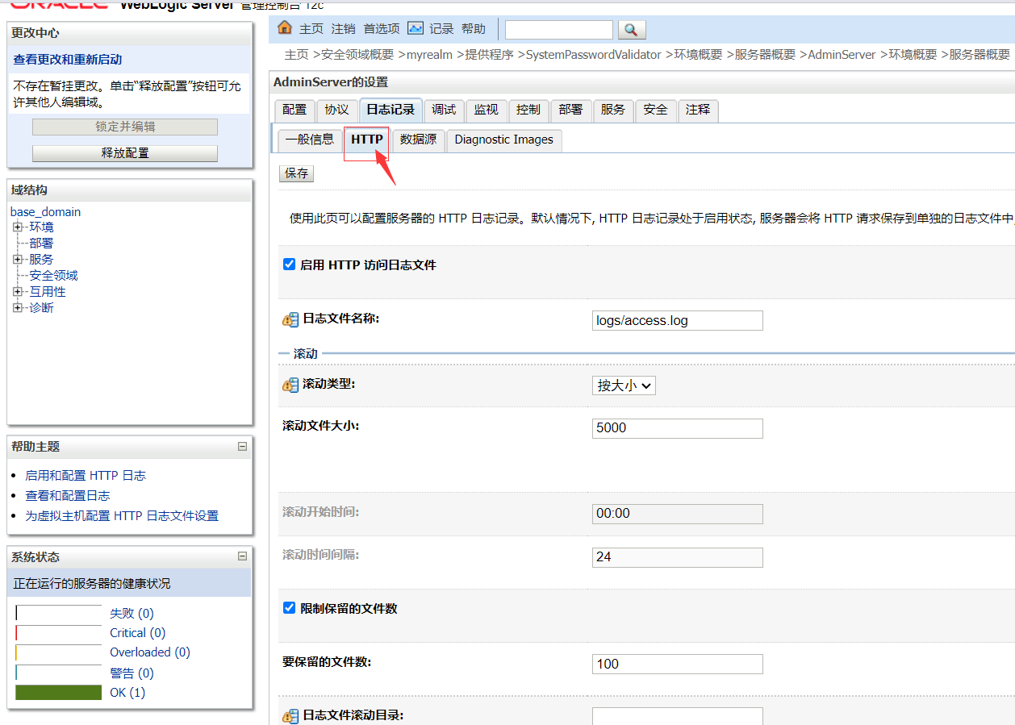Collapse the 帮助主题 panel with its minus icon
The image size is (1015, 725).
point(242,446)
